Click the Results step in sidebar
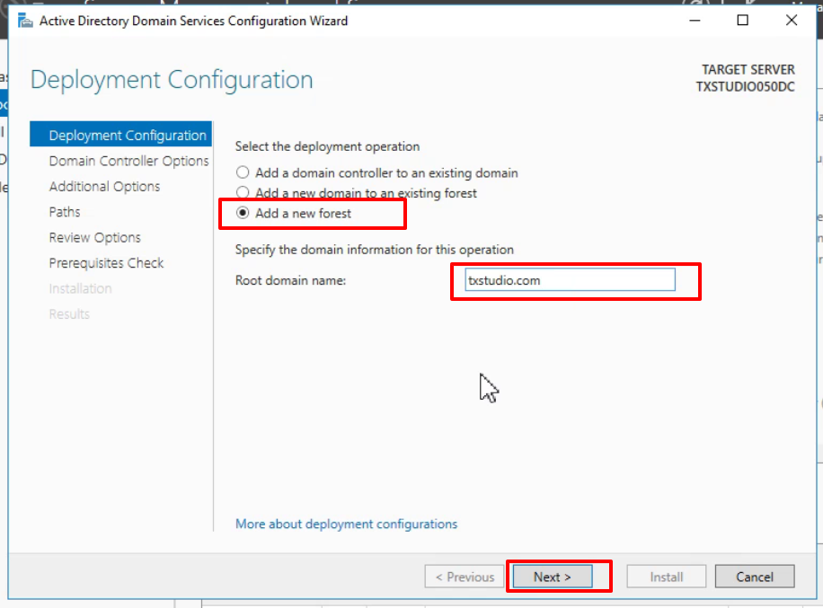The height and width of the screenshot is (608, 823). [x=69, y=313]
